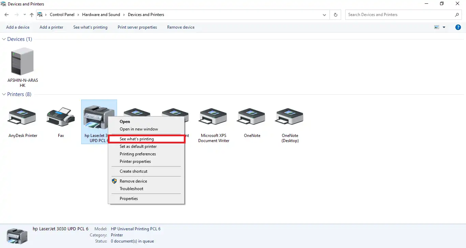Click Print server properties in toolbar
Viewport: 466px width, 248px height.
[x=137, y=27]
